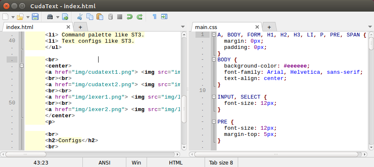Cut selection using the scissors icon

80,17
